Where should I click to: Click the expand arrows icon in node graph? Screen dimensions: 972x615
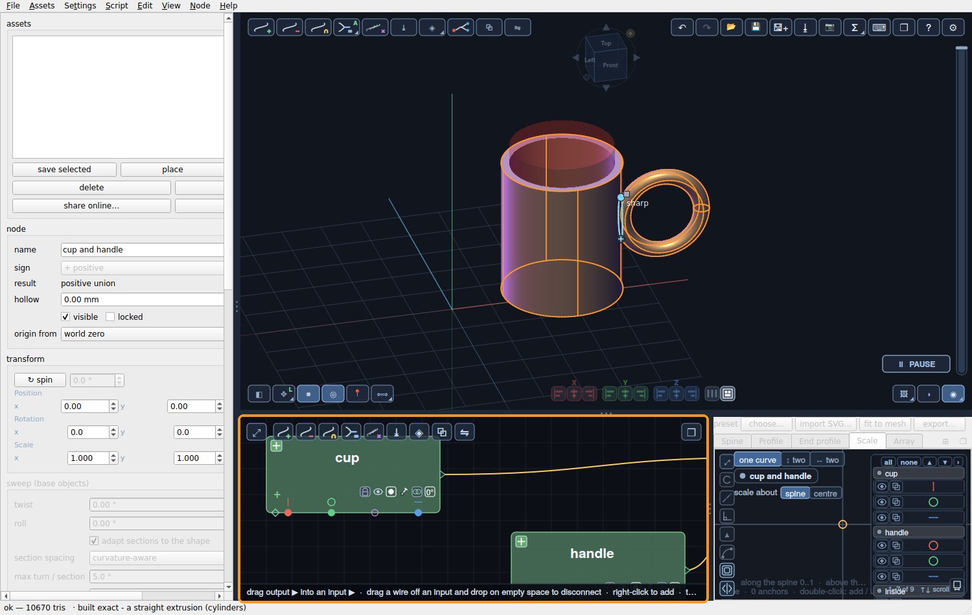257,432
